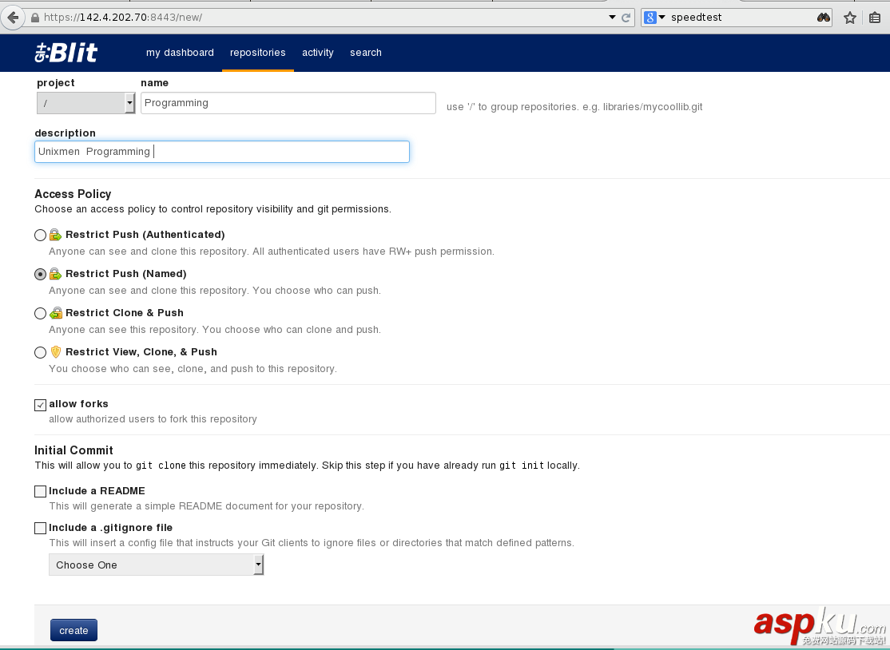Click the Include a README label
The width and height of the screenshot is (890, 650).
pyautogui.click(x=97, y=490)
